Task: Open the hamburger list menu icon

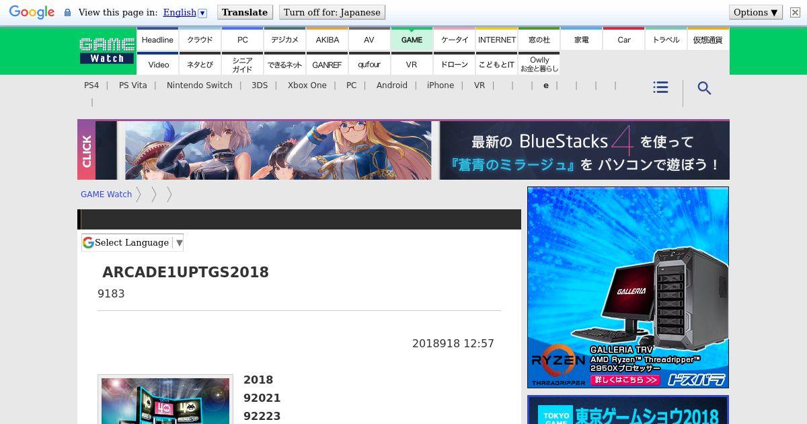Action: pyautogui.click(x=660, y=87)
